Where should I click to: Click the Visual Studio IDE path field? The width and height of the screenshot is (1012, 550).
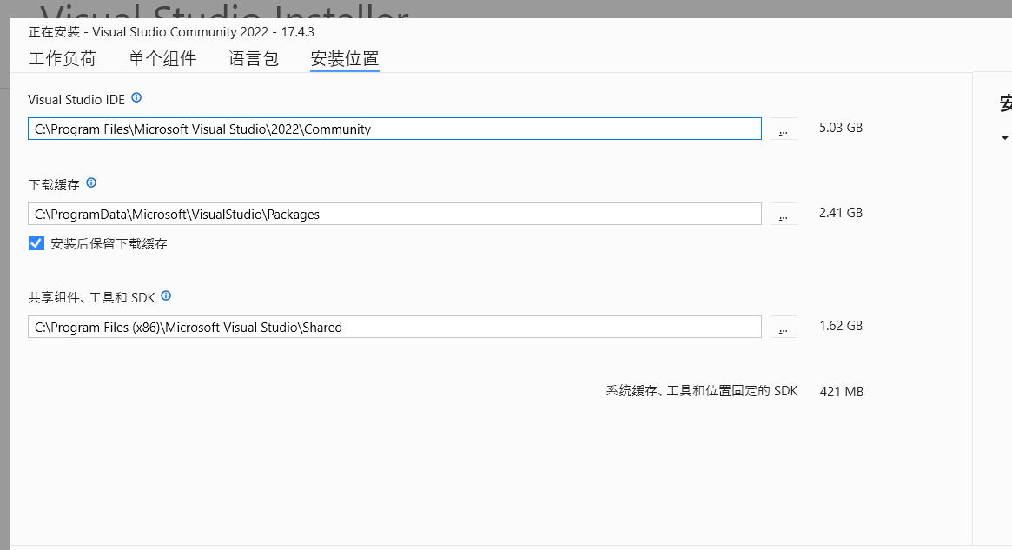(394, 129)
